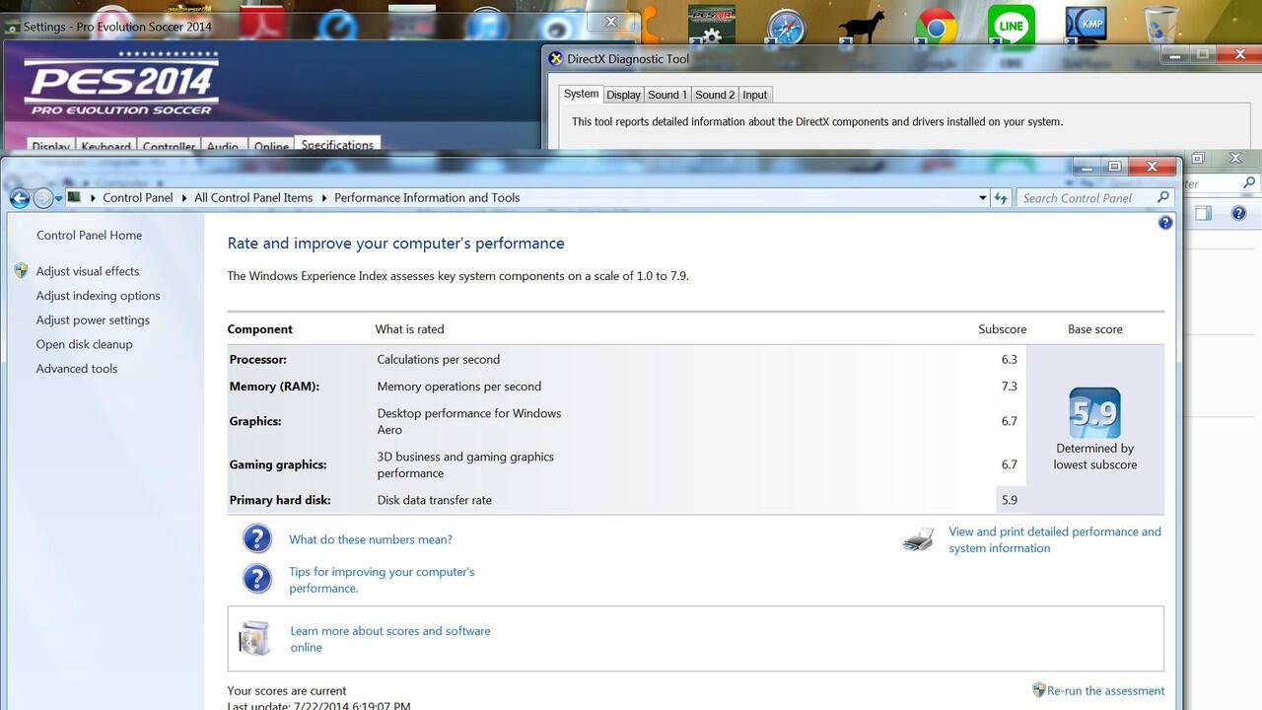The height and width of the screenshot is (710, 1262).
Task: Expand the chevron after Control Panel breadcrumb
Action: click(x=184, y=198)
